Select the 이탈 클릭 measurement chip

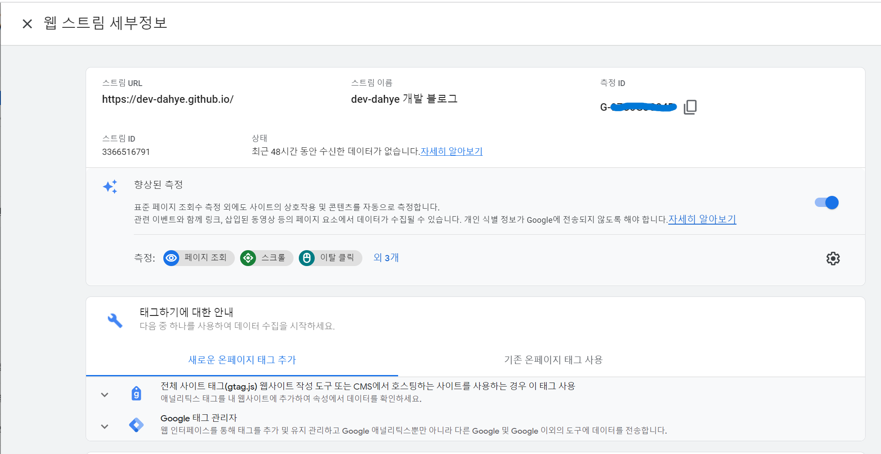(x=331, y=258)
